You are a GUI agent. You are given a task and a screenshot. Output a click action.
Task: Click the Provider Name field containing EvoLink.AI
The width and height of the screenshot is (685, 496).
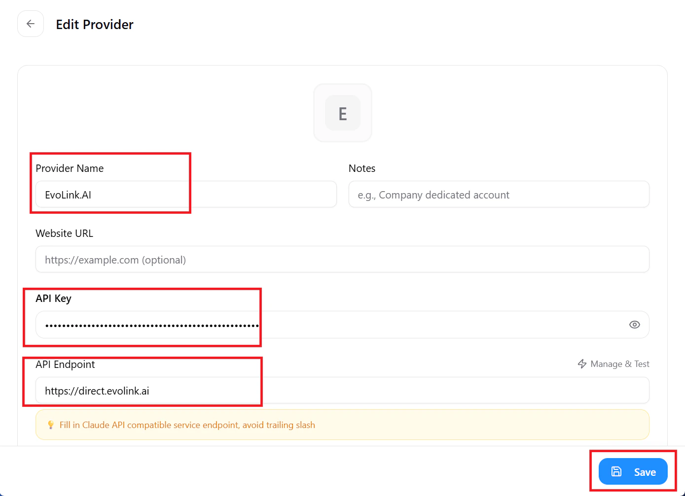186,194
